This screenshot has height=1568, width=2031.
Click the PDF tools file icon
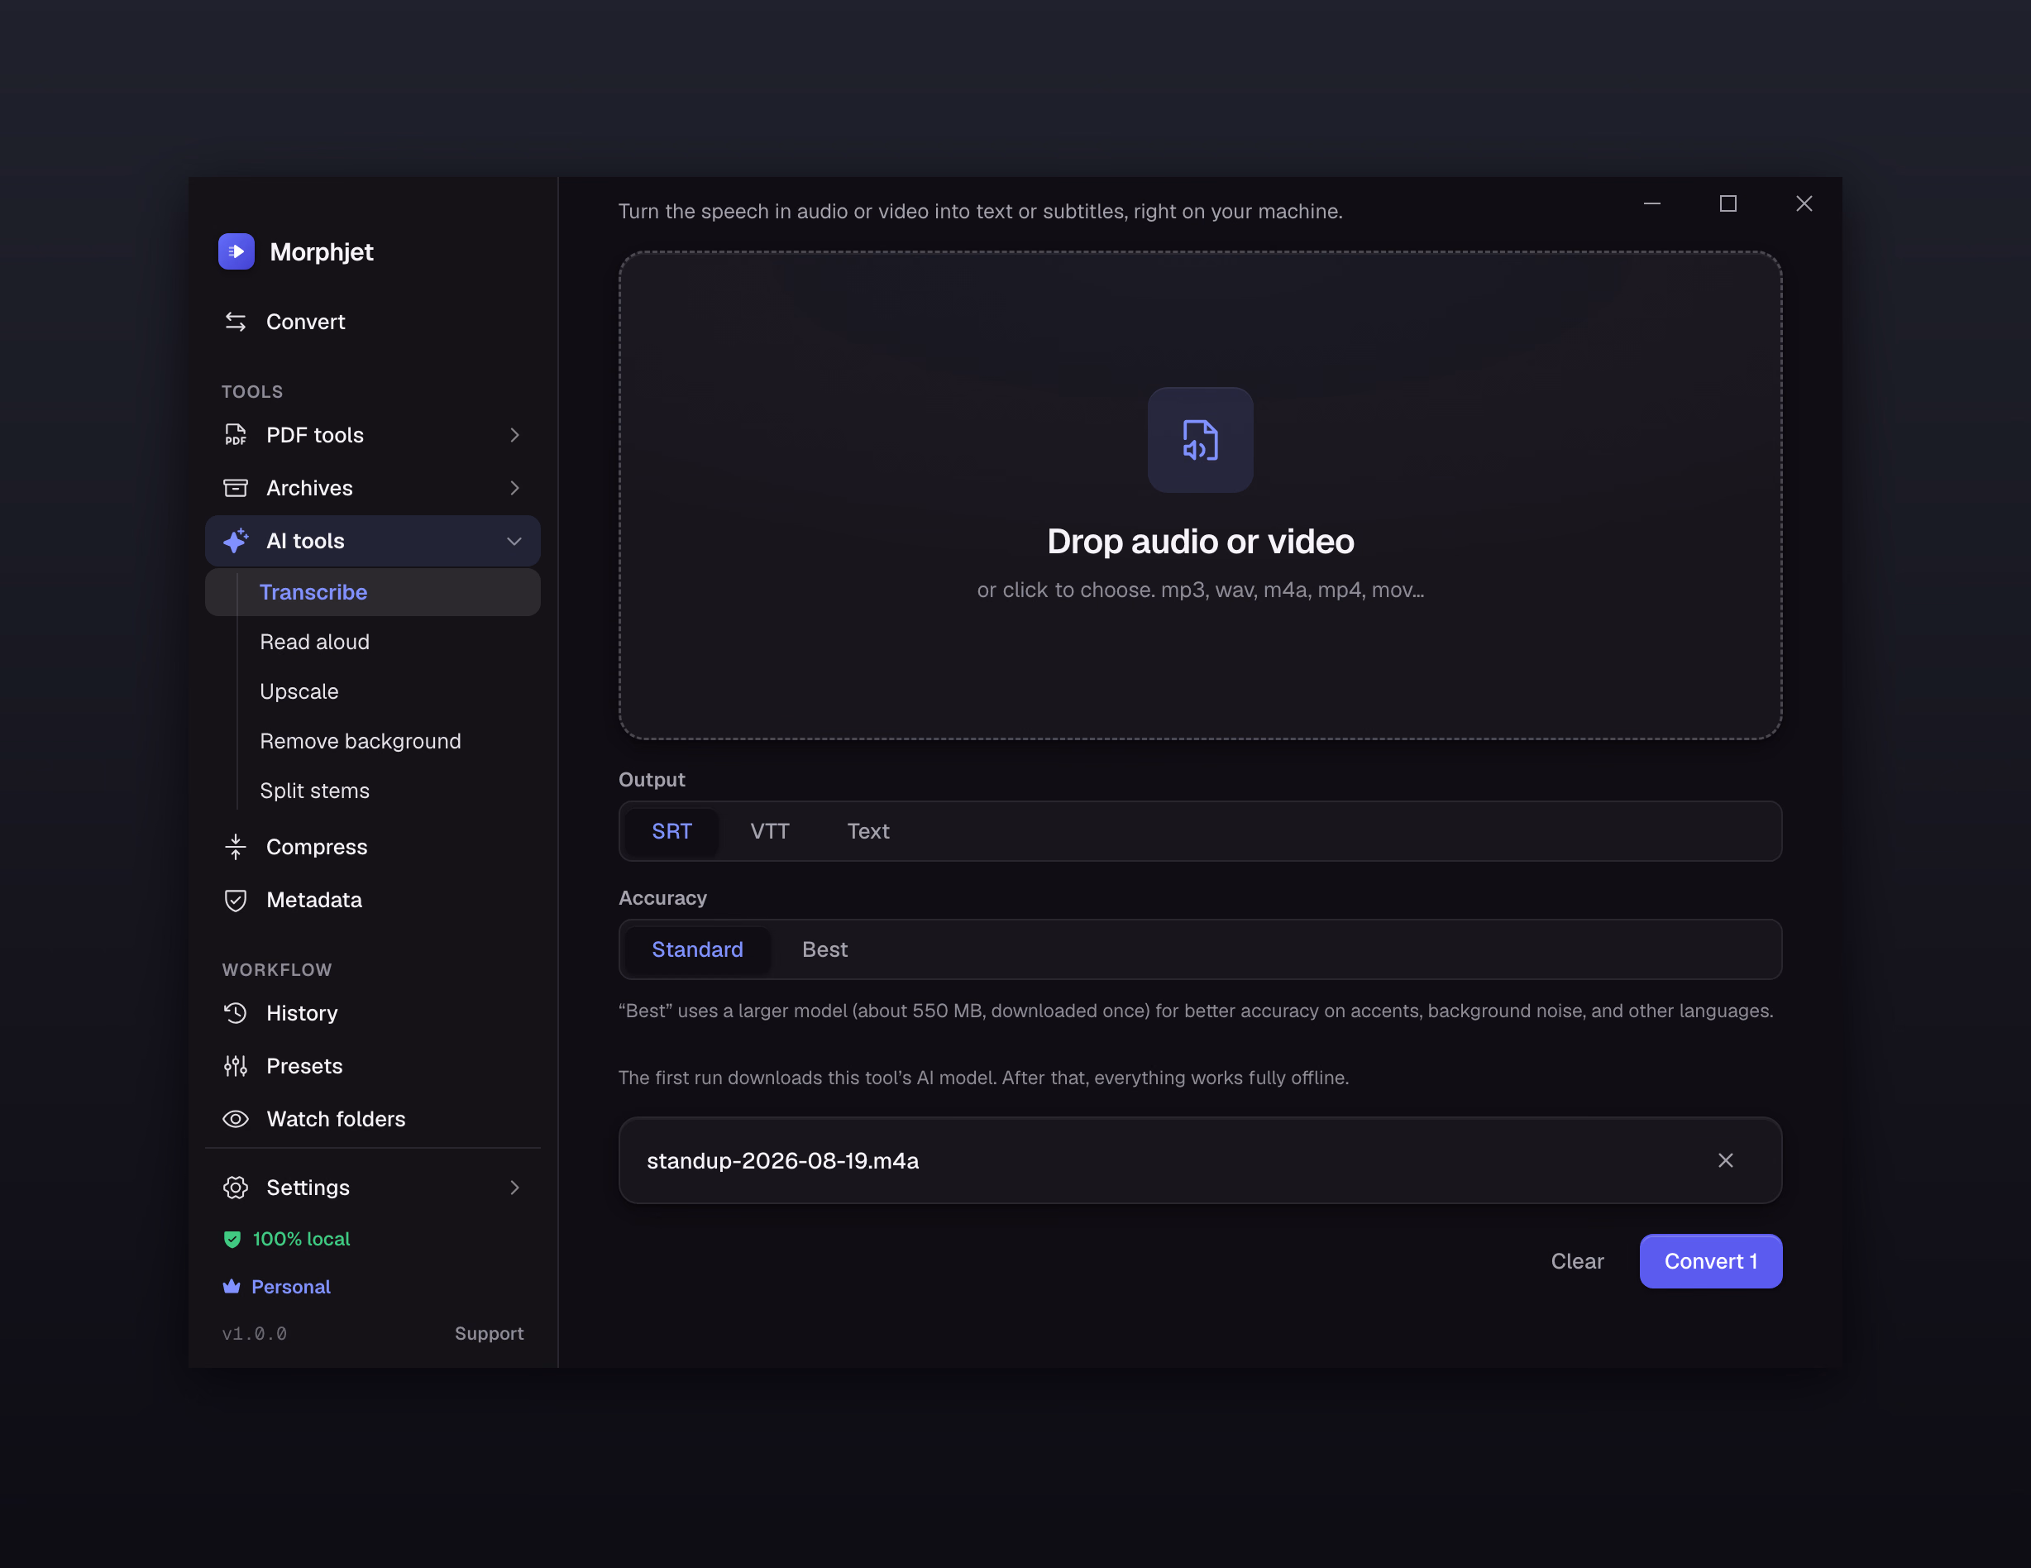point(236,434)
